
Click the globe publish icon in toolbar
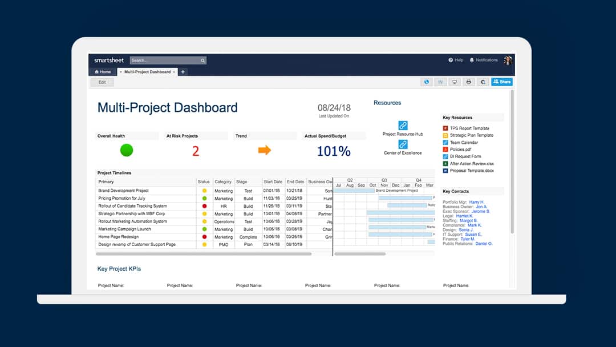(x=427, y=82)
